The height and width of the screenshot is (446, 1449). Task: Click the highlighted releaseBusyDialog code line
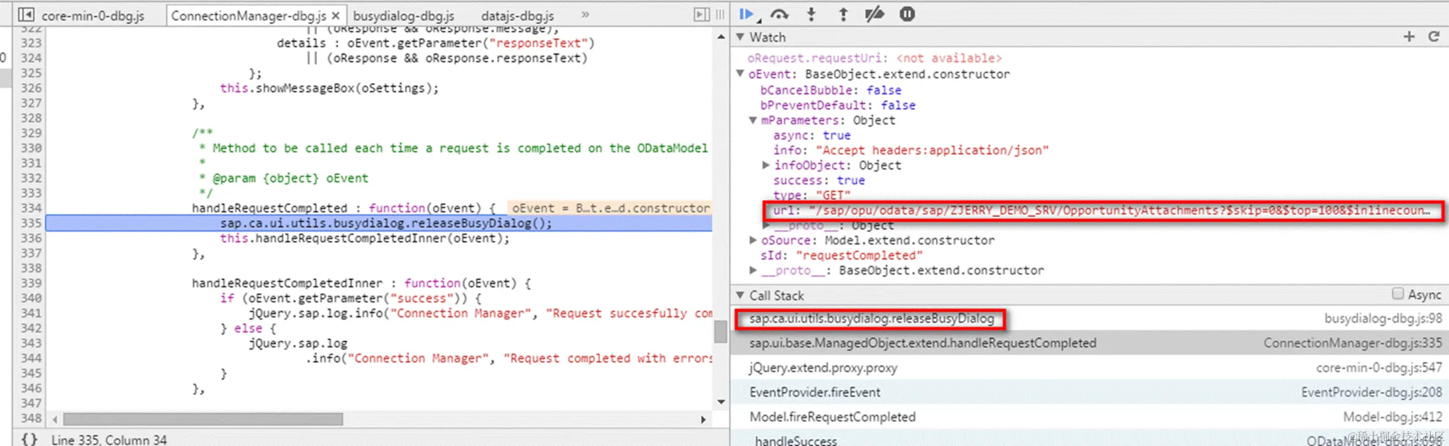(x=386, y=223)
